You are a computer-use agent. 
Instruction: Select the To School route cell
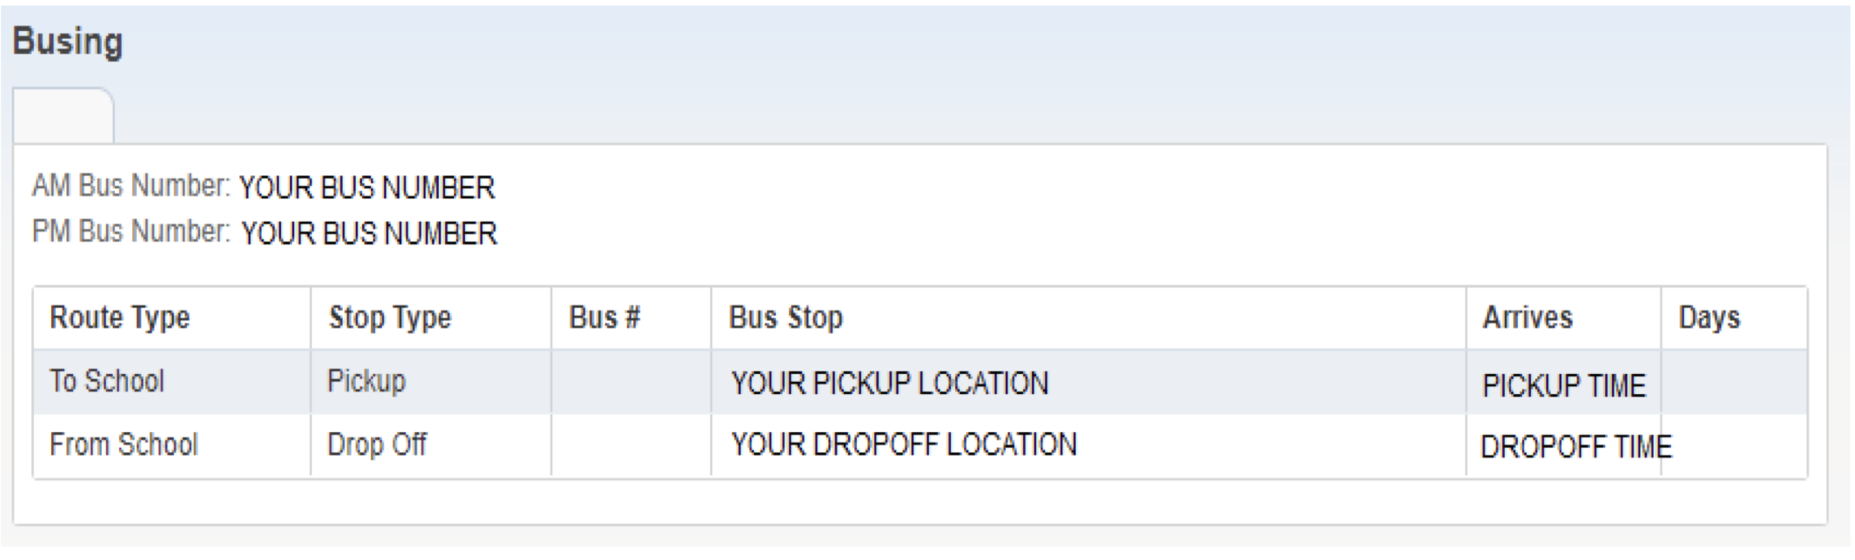coord(107,381)
